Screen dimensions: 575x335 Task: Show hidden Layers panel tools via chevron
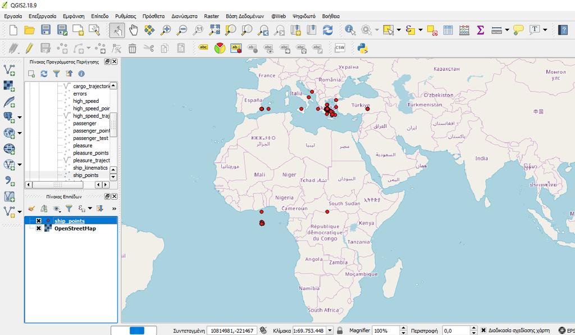pos(114,209)
